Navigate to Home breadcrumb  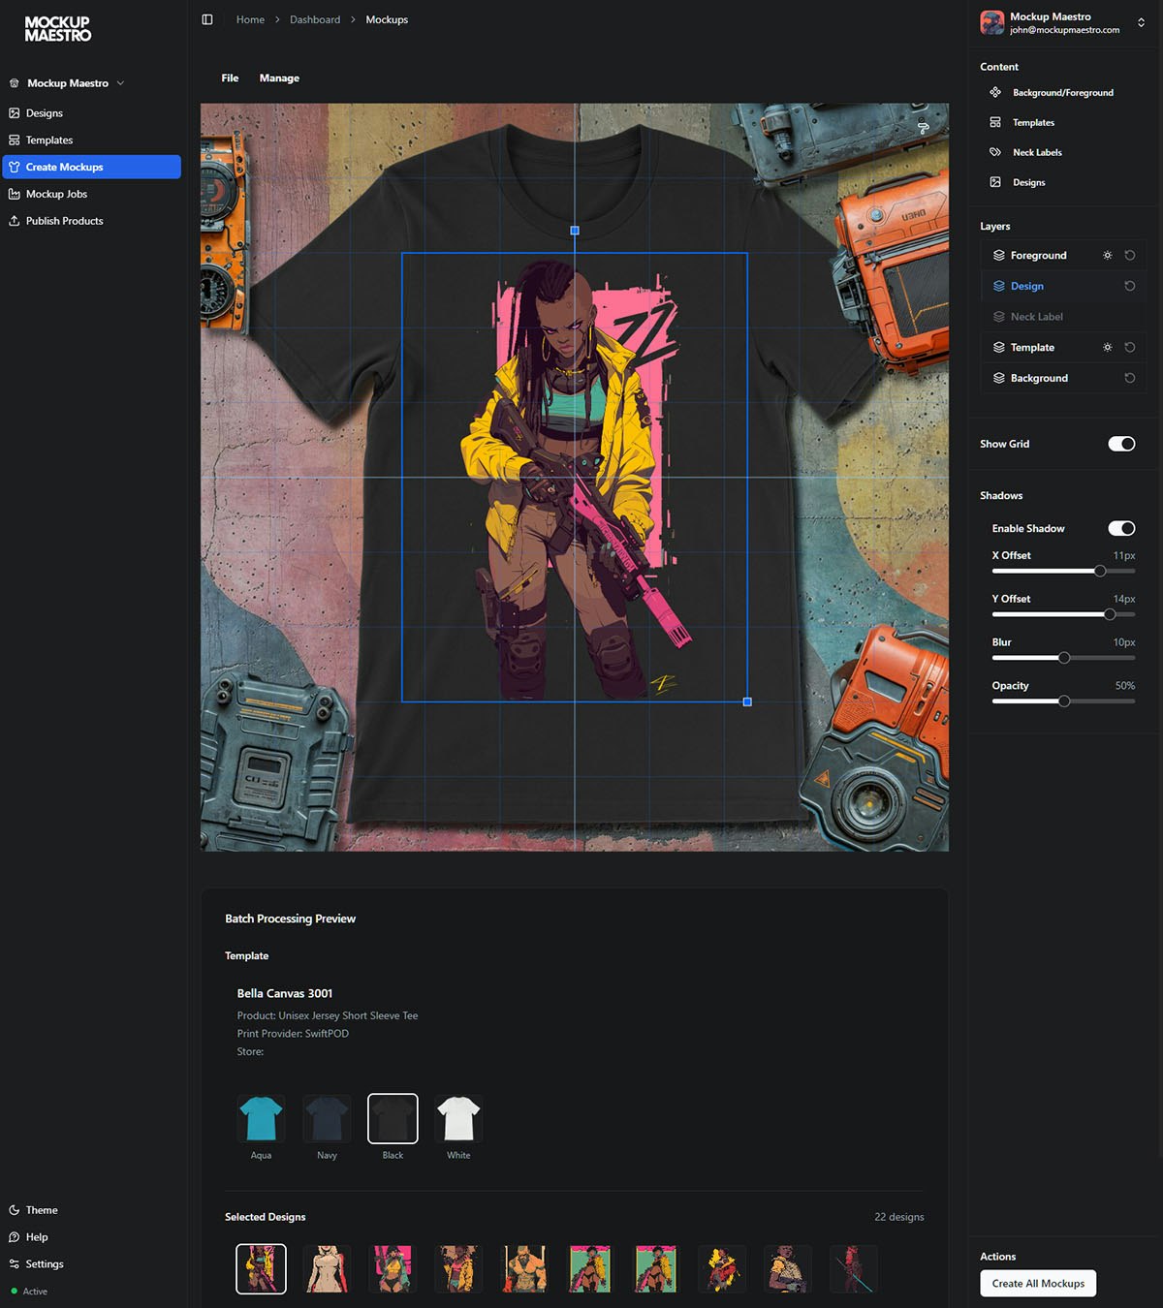click(250, 19)
